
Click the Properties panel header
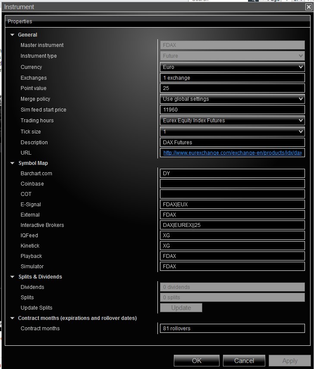click(157, 22)
